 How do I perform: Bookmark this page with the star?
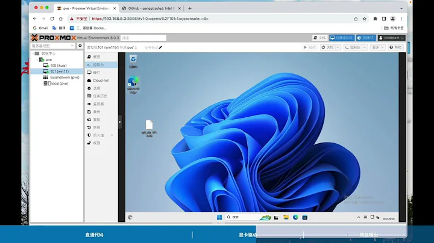click(365, 19)
